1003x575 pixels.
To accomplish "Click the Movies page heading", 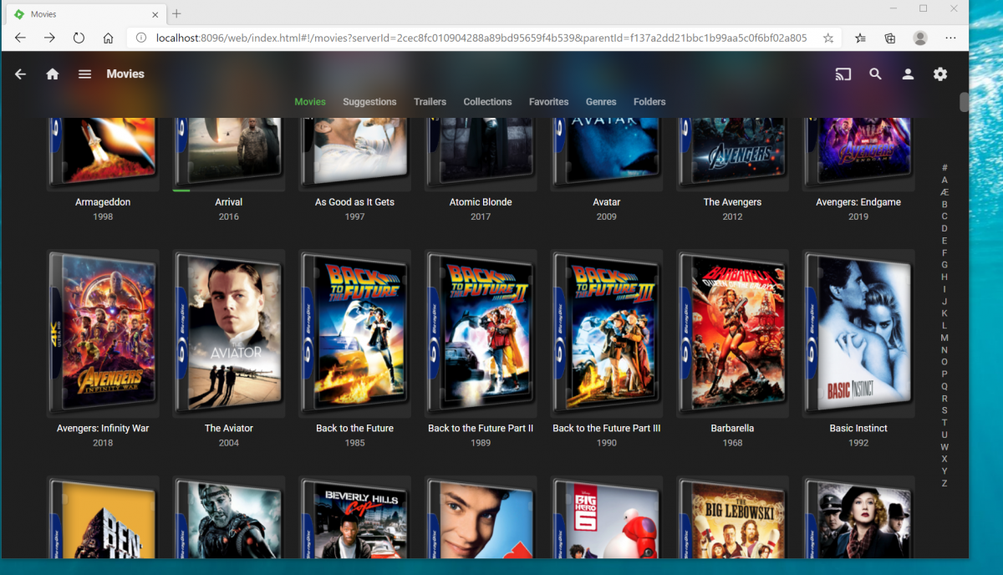I will 125,74.
